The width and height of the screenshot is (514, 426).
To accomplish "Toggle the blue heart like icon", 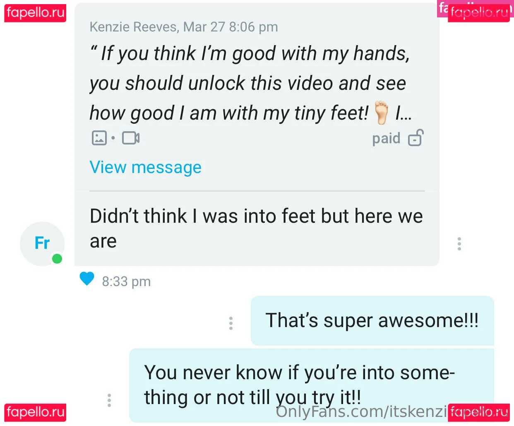I will tap(87, 279).
